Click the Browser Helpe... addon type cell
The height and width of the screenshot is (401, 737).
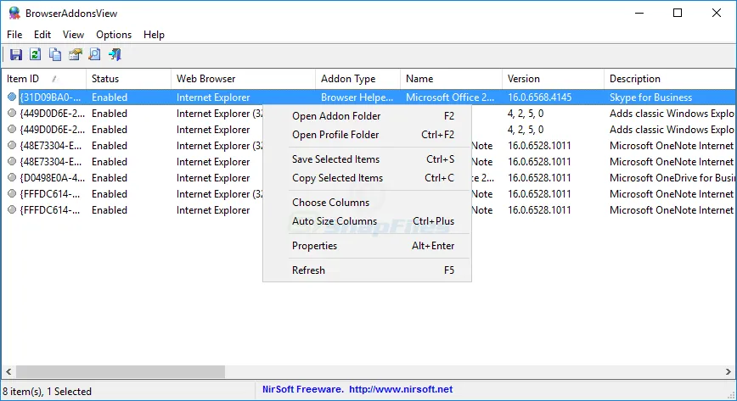357,97
